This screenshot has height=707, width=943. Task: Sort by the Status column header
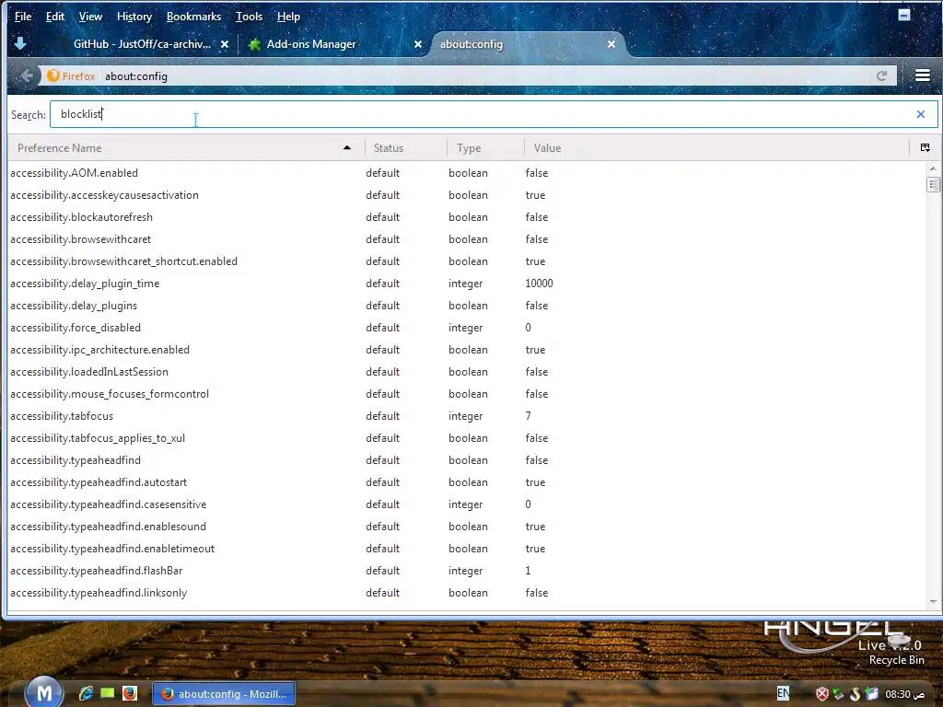[x=406, y=148]
